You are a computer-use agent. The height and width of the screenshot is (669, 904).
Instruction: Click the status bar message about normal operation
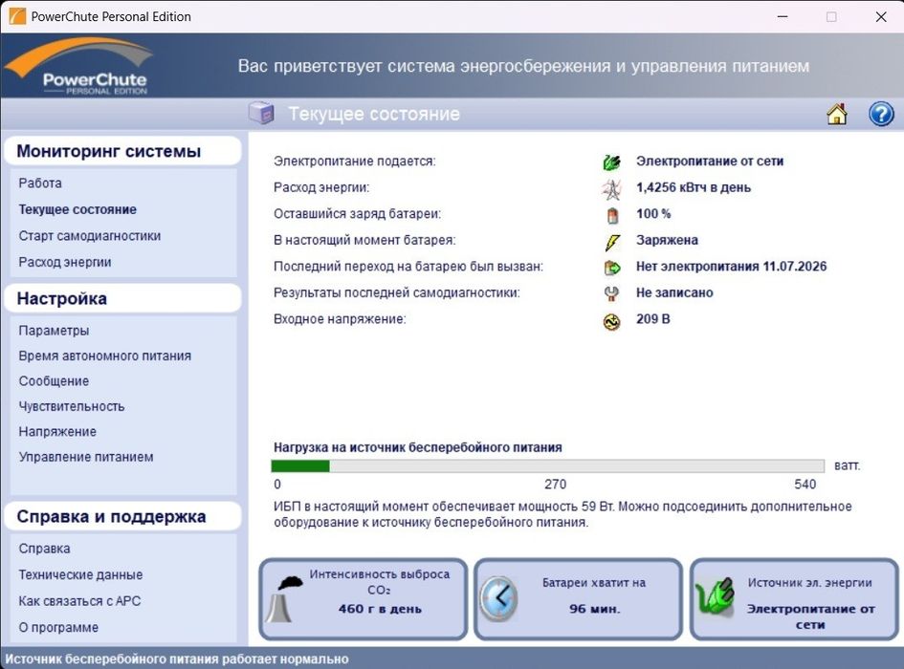coord(176,658)
